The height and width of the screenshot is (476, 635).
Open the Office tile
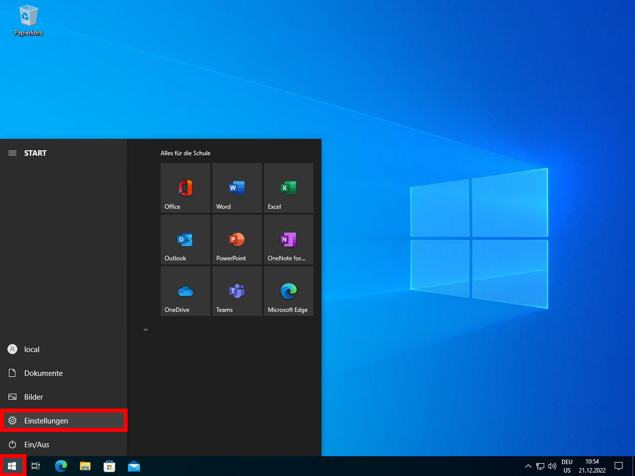point(186,188)
